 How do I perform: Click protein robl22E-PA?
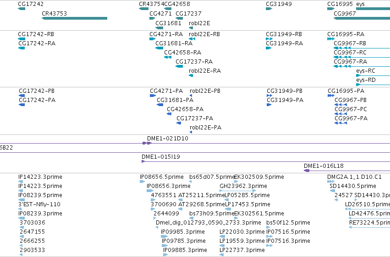(x=205, y=128)
